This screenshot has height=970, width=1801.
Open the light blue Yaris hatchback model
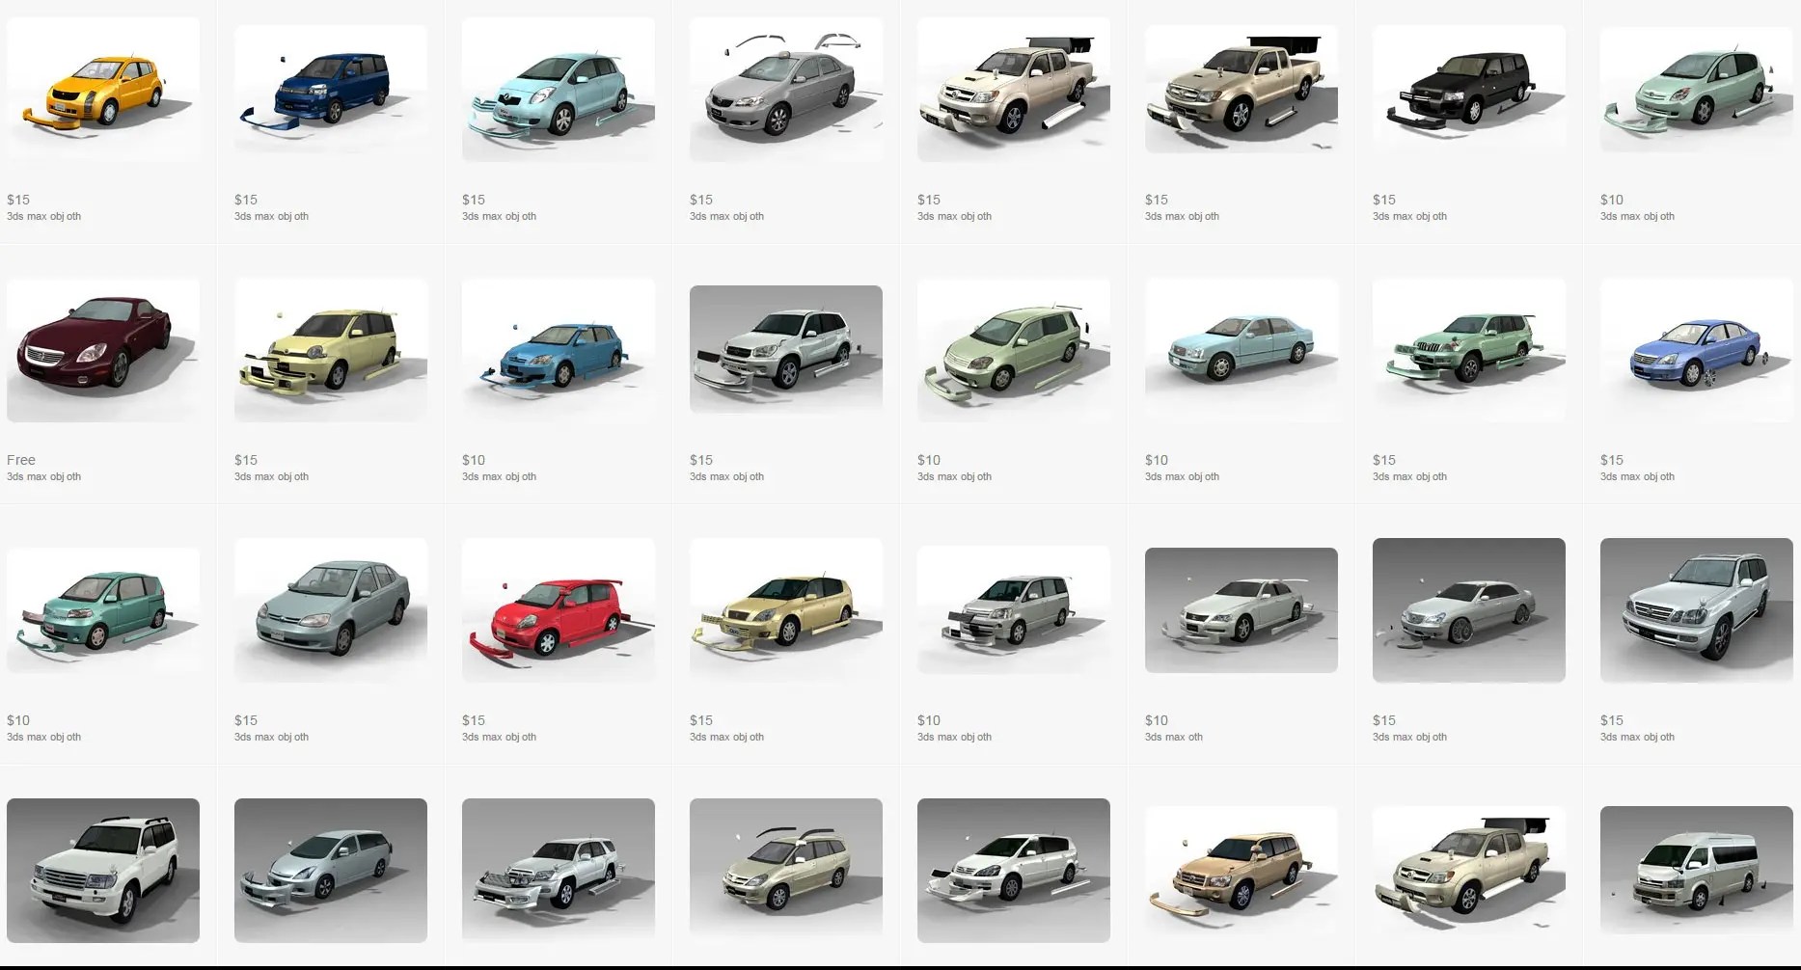tap(558, 88)
